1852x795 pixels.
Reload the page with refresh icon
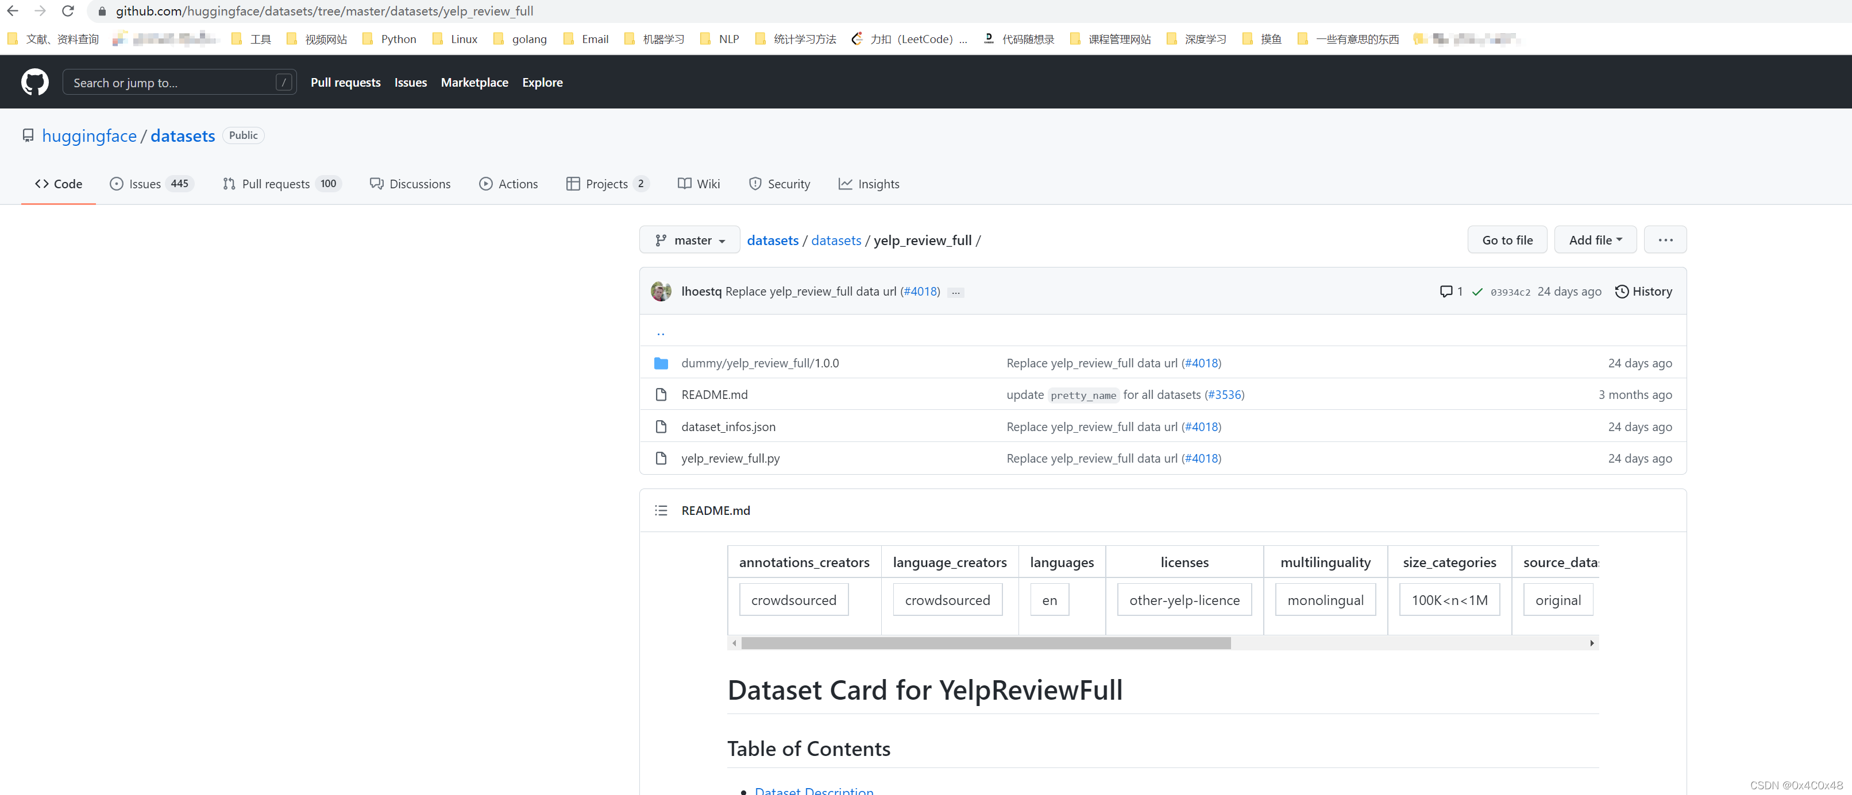68,11
